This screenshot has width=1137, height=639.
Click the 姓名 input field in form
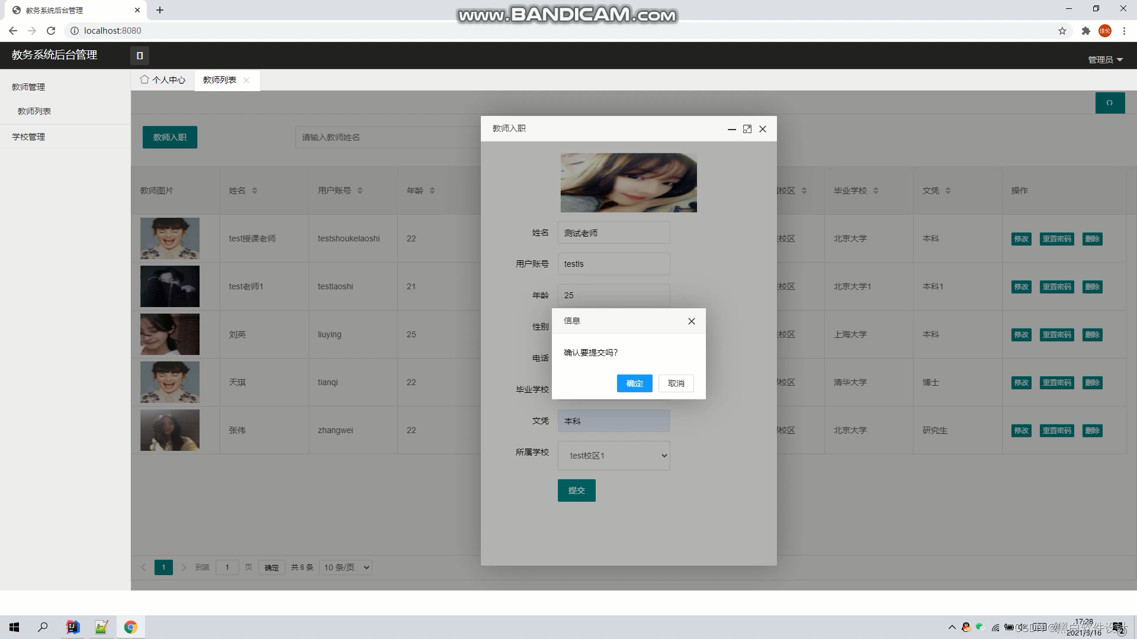(614, 233)
